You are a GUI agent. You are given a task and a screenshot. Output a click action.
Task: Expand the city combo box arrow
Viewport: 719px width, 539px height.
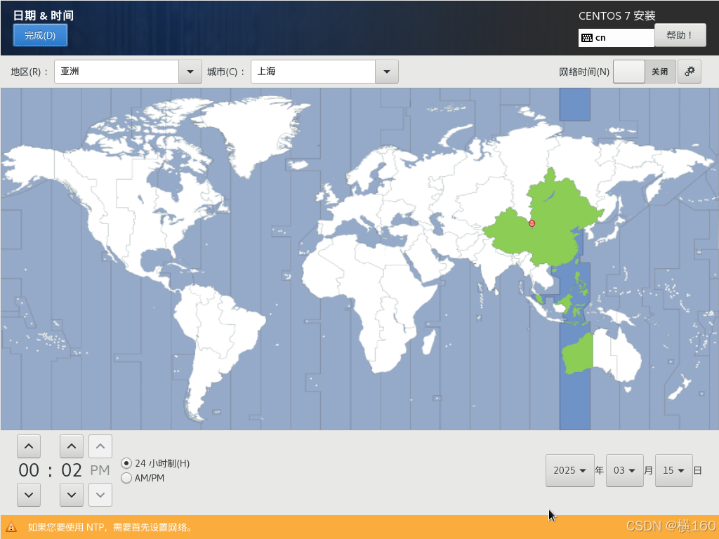point(387,72)
